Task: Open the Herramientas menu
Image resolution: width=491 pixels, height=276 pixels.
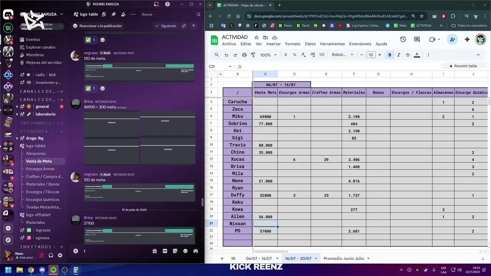Action: [332, 44]
